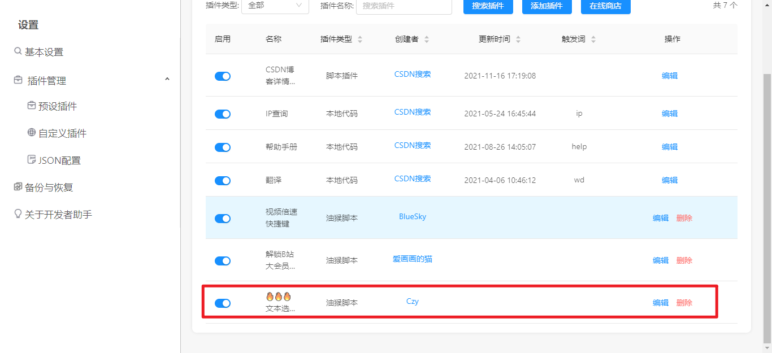Click 编辑 for the 解锁B站大会员 plugin
Image resolution: width=772 pixels, height=353 pixels.
[x=661, y=260]
